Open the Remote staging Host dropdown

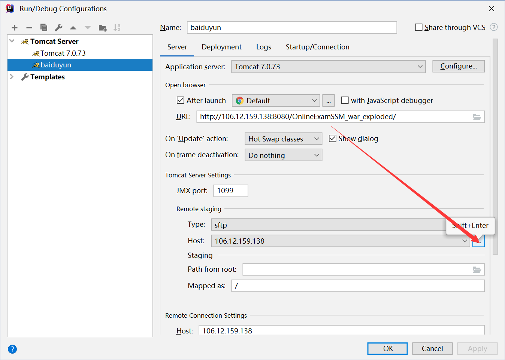[x=341, y=241]
